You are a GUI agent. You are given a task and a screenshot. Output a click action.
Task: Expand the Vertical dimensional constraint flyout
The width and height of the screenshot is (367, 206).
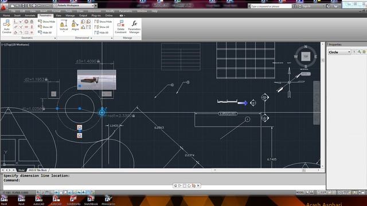(x=64, y=31)
